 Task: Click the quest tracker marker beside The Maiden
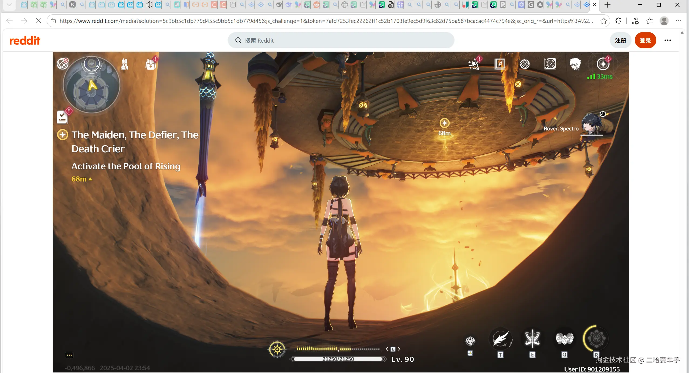(x=62, y=135)
